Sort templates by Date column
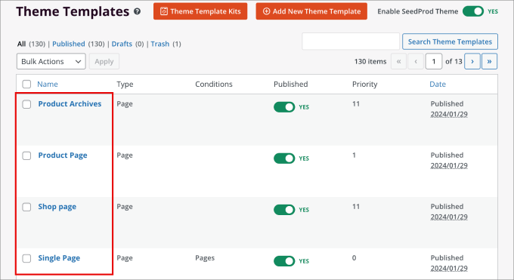Image resolution: width=514 pixels, height=280 pixels. point(438,85)
